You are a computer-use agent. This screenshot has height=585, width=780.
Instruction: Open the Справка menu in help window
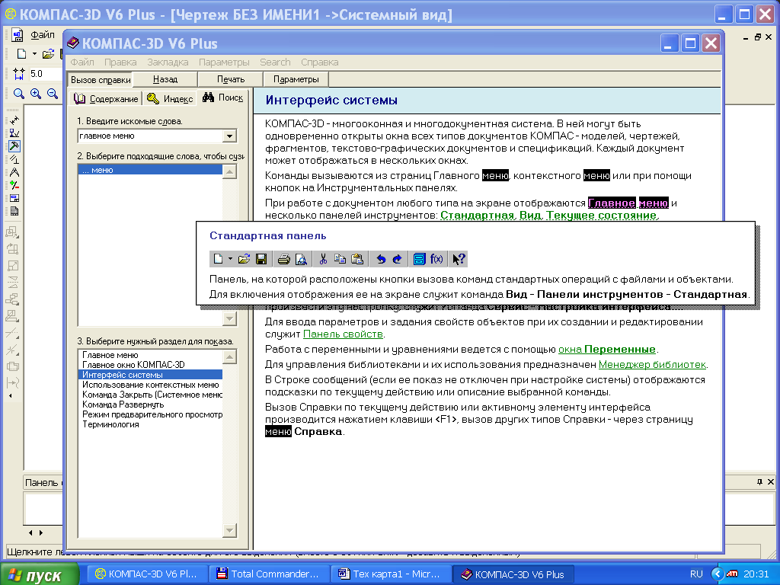point(319,62)
